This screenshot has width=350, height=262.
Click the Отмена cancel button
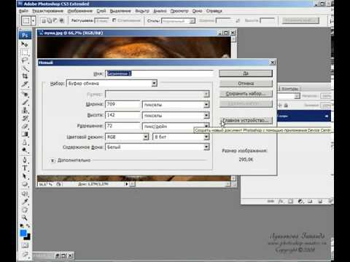click(x=246, y=84)
